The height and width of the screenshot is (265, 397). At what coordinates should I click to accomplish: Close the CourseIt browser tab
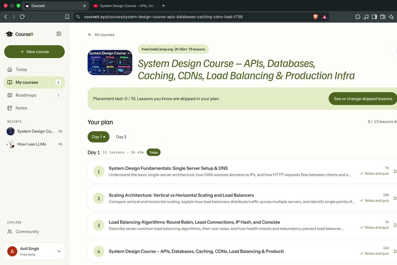pos(85,5)
